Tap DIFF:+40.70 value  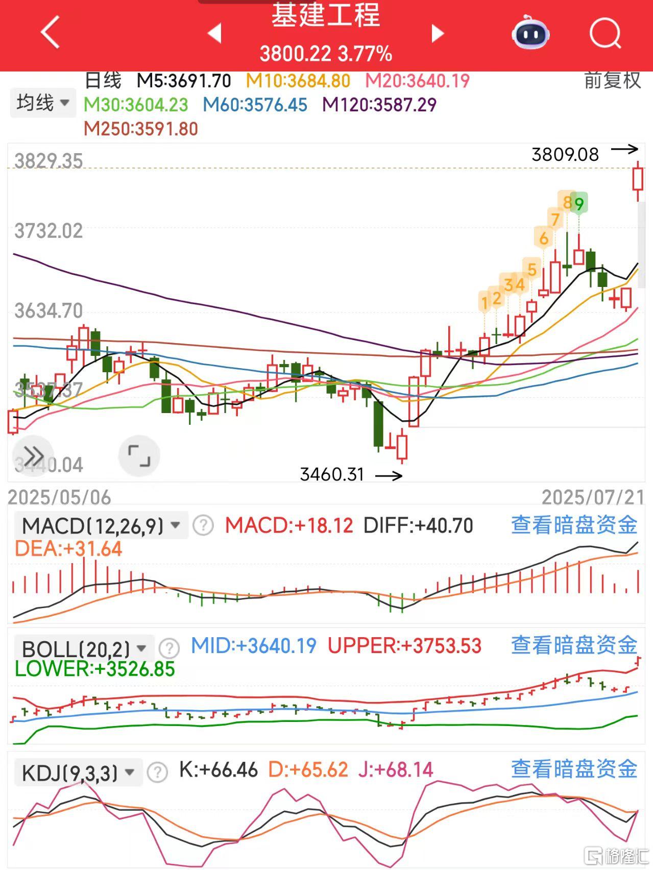click(418, 525)
